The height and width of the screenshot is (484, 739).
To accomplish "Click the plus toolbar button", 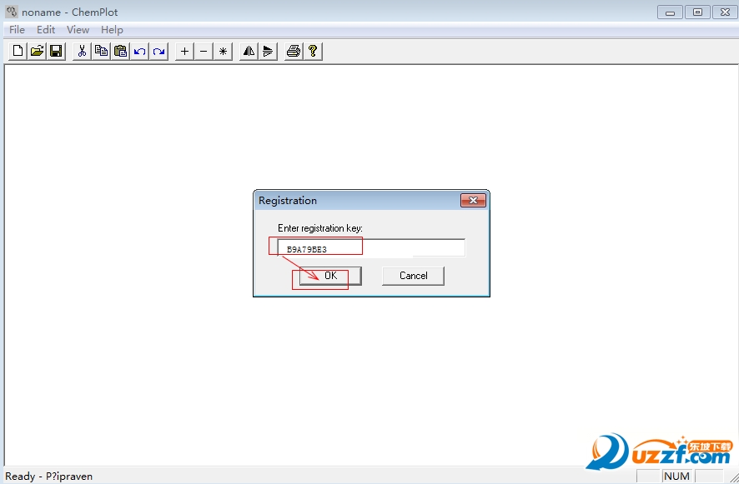I will pyautogui.click(x=185, y=51).
